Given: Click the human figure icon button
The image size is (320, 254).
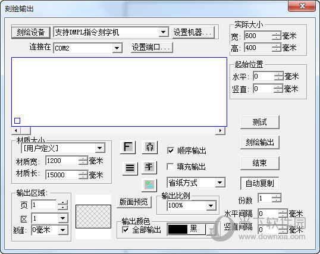Looking at the screenshot, I should pyautogui.click(x=150, y=147).
